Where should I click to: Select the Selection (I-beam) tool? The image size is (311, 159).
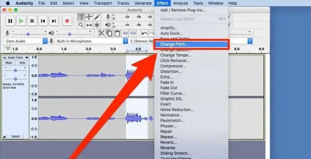pyautogui.click(x=81, y=17)
